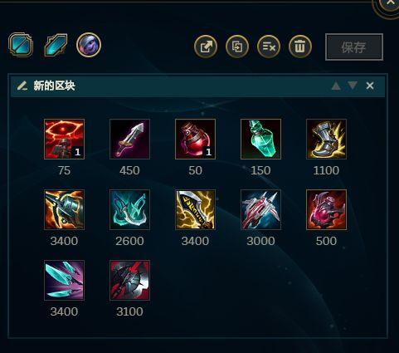Viewport: 399px width, 353px height.
Task: Select the red potion costing 50
Action: click(195, 139)
